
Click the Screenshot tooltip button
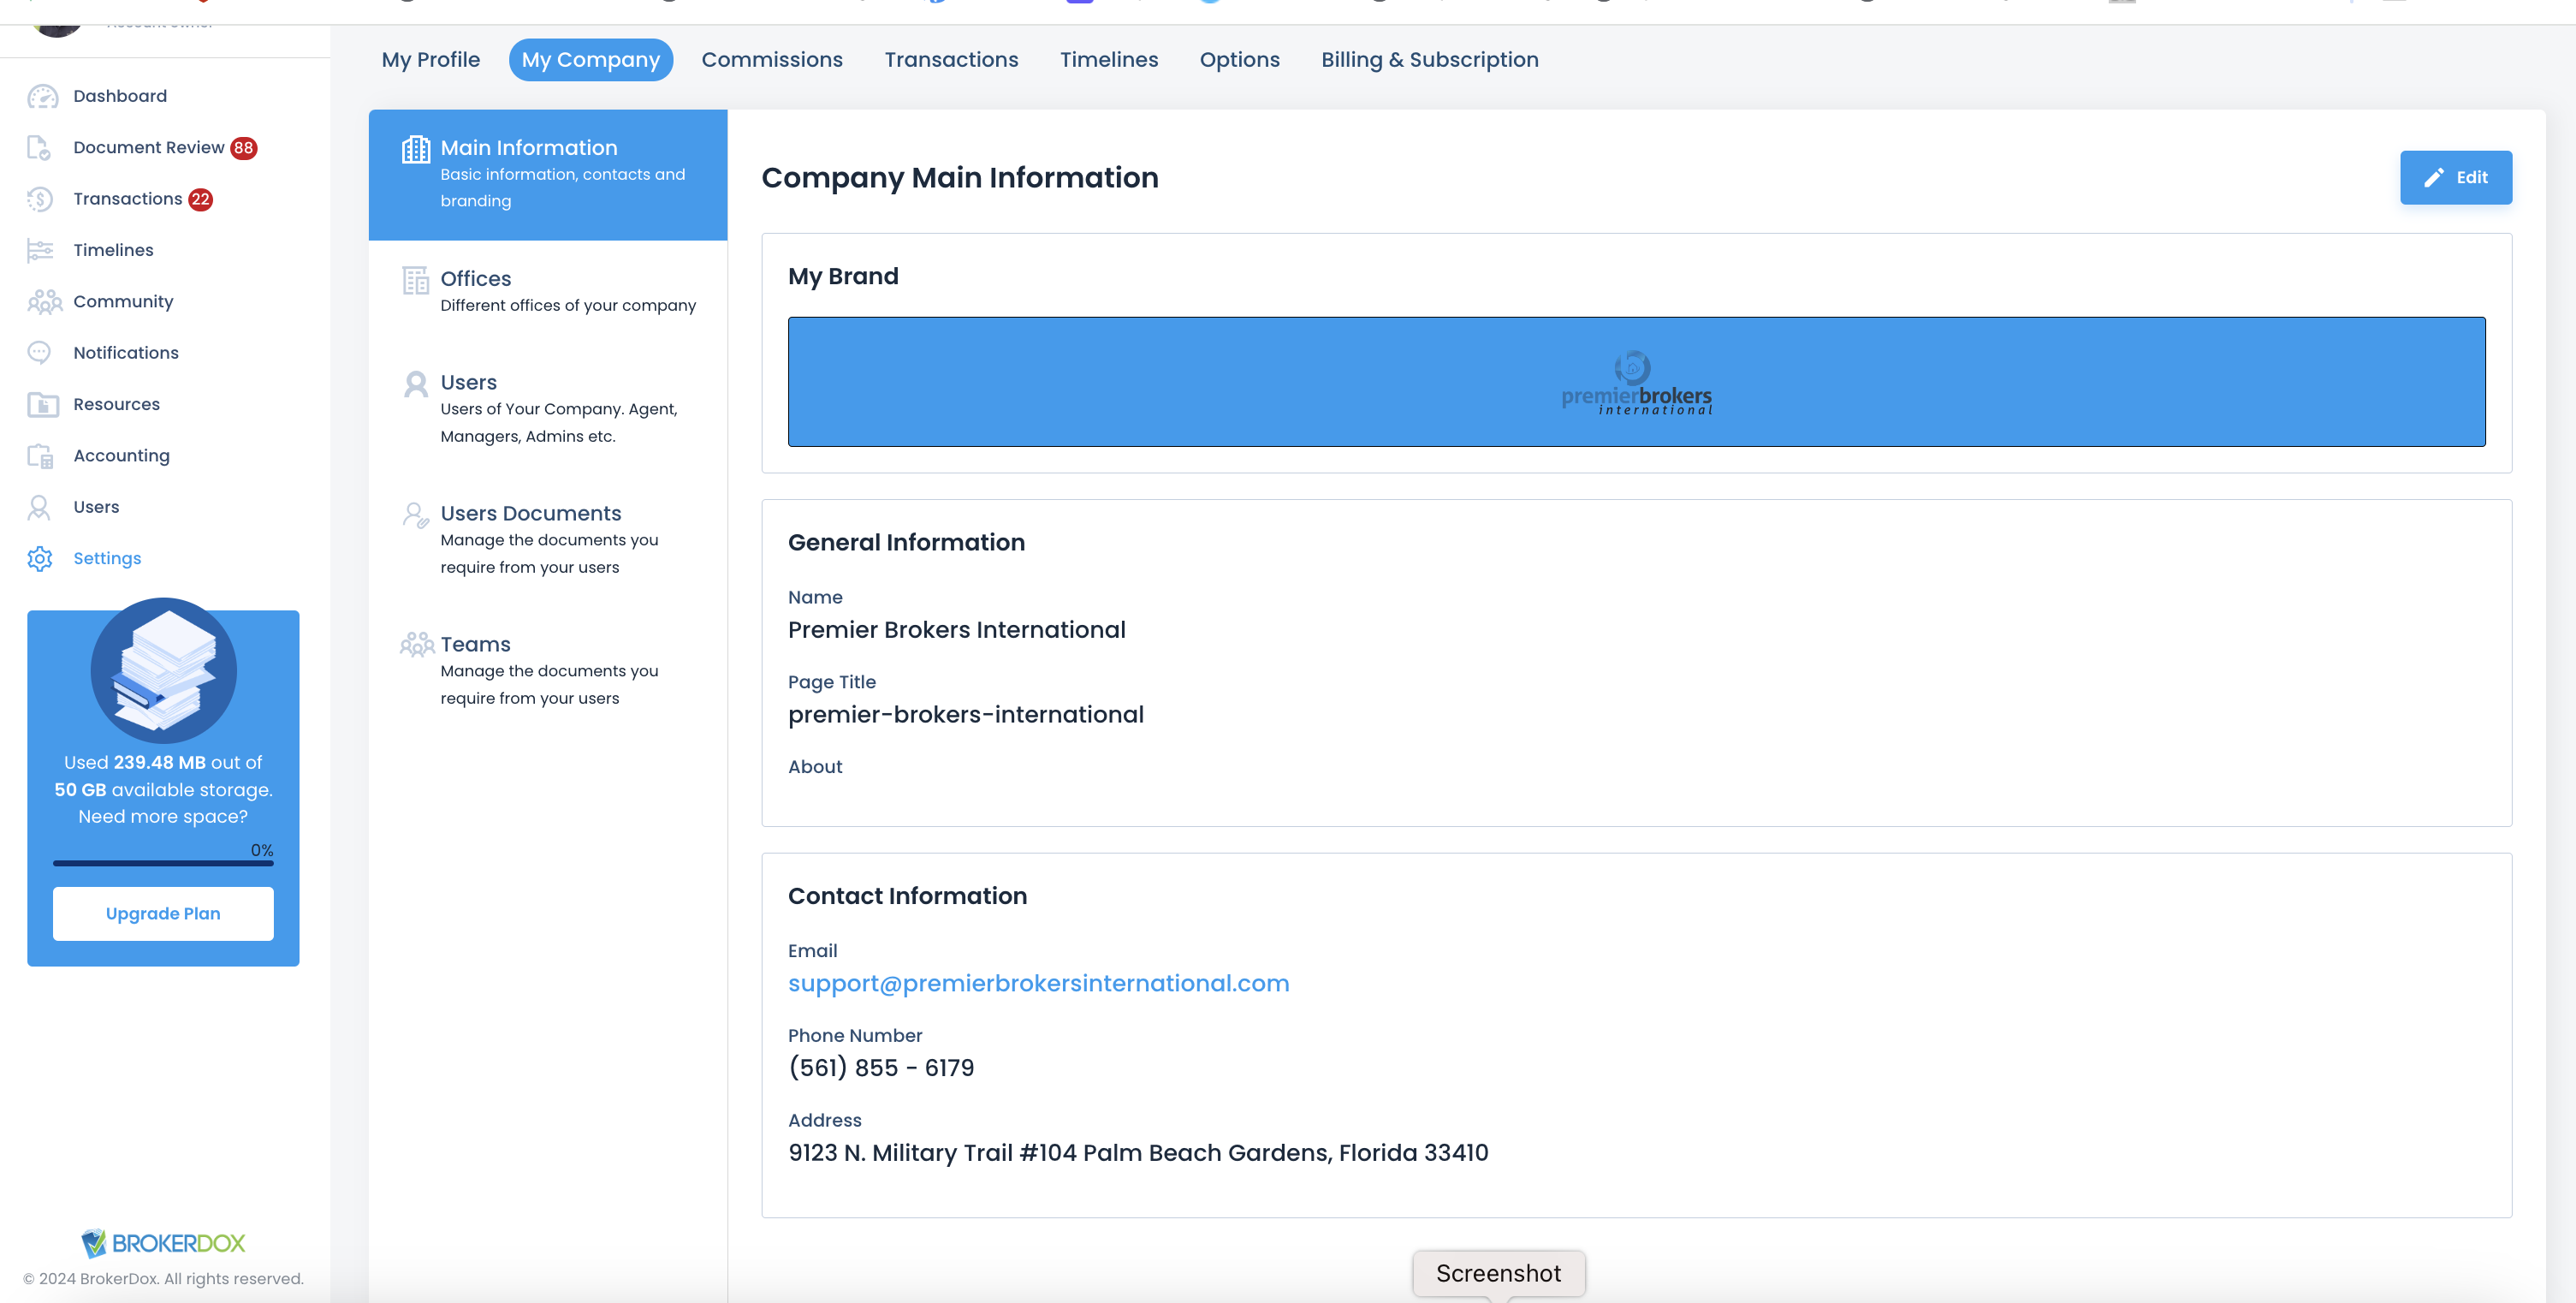point(1498,1273)
